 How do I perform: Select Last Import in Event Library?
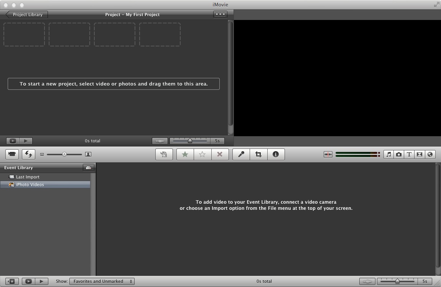(x=45, y=177)
